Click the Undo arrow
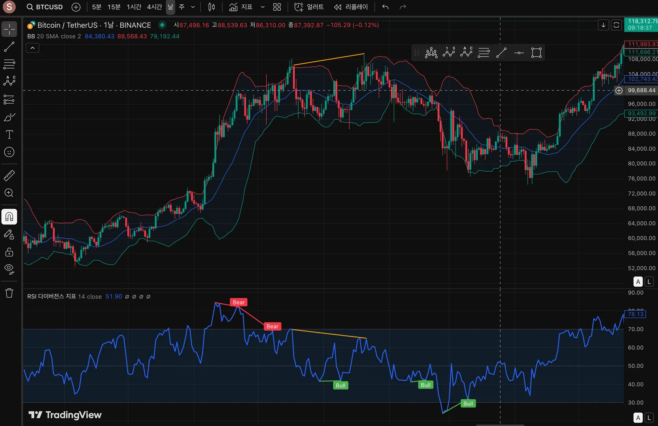 pyautogui.click(x=385, y=7)
